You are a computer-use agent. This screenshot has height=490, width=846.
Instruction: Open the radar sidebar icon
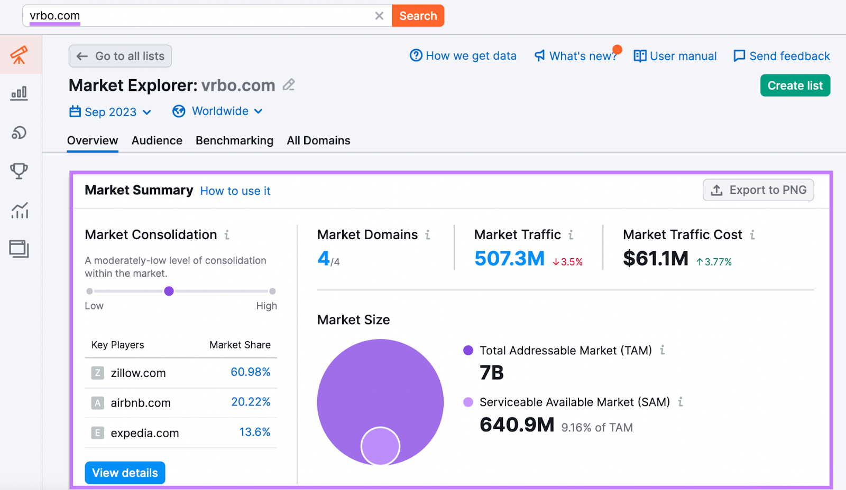coord(19,133)
